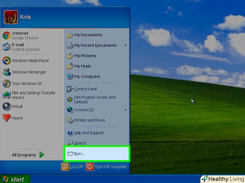Select Printers and Faxes text entry
The height and width of the screenshot is (183, 245).
90,120
